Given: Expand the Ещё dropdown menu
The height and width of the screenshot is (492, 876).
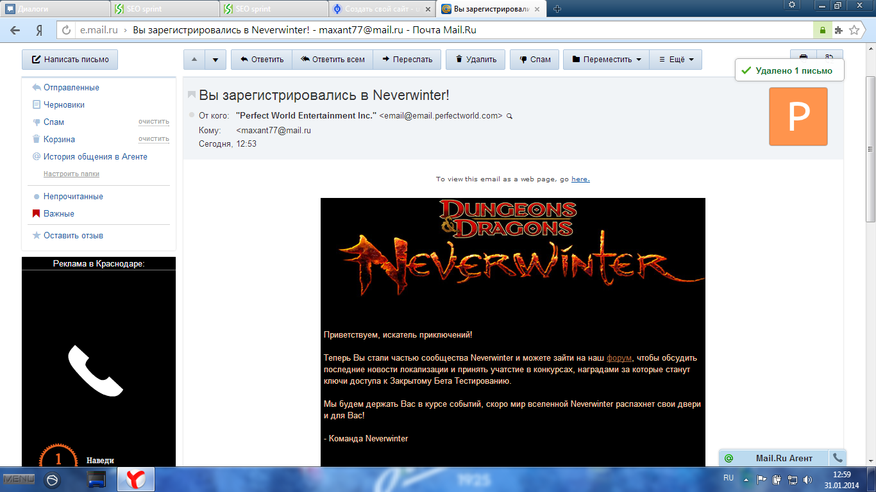Looking at the screenshot, I should coord(676,60).
